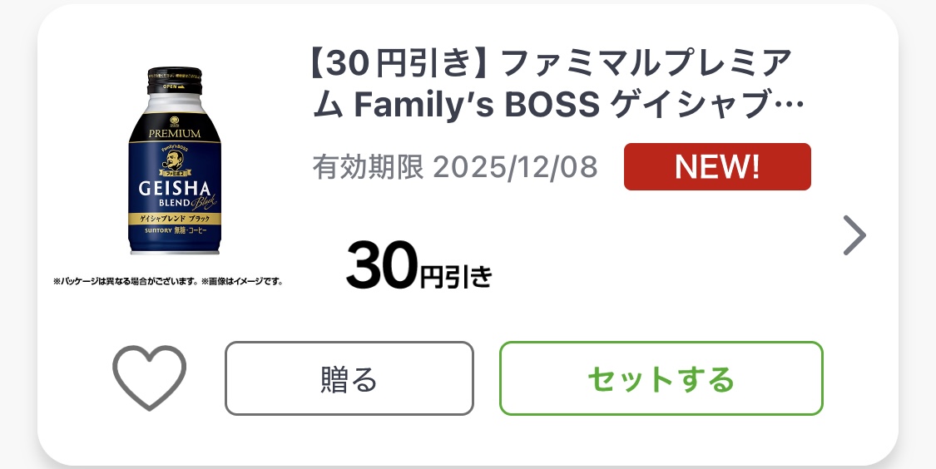Click the truncated ゲイシャブ… title ending
The height and width of the screenshot is (469, 936).
[x=707, y=106]
